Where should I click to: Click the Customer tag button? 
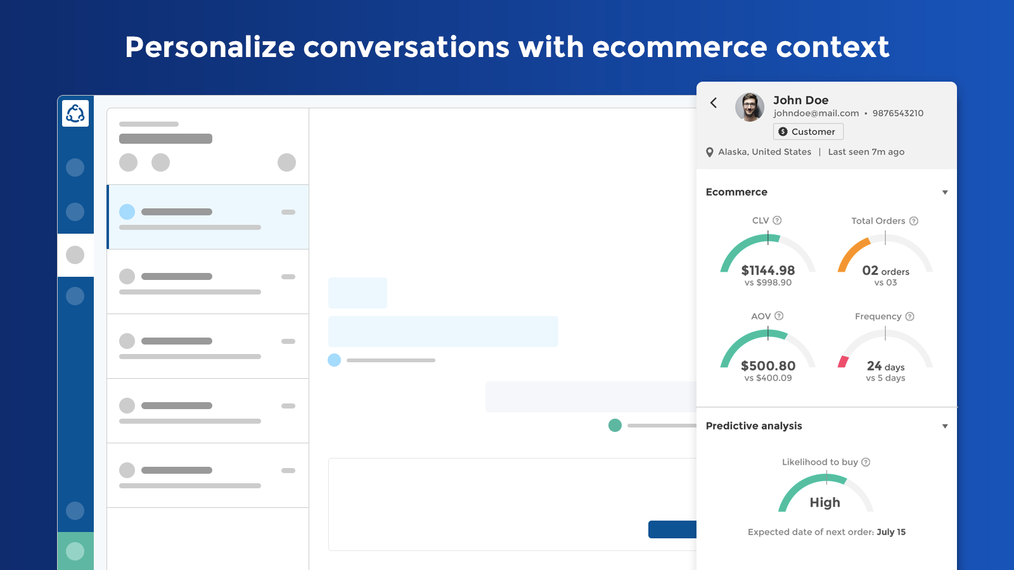808,132
